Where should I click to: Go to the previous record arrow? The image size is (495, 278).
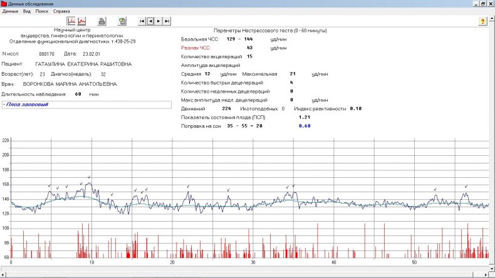click(150, 21)
